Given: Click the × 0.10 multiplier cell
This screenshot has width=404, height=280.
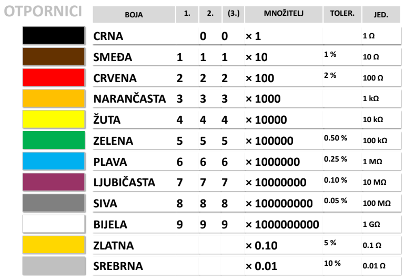Looking at the screenshot, I should [261, 246].
